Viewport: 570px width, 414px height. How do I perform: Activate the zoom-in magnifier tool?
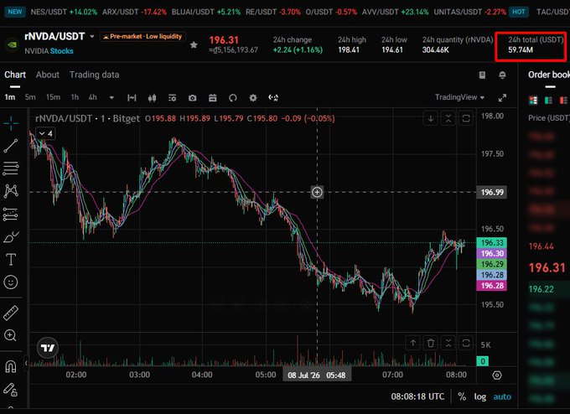[x=10, y=335]
